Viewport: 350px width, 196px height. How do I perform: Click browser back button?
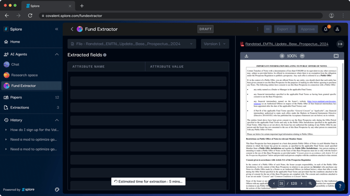7,16
